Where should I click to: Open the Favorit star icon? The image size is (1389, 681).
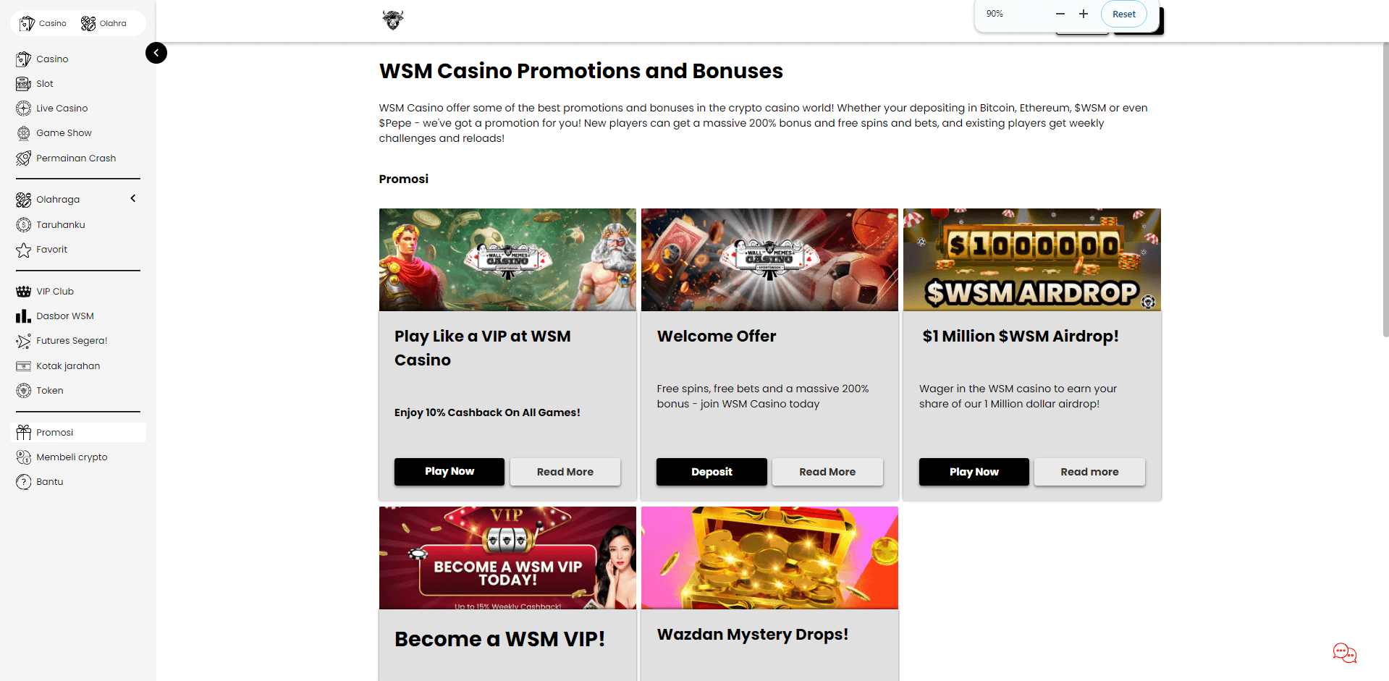tap(24, 250)
